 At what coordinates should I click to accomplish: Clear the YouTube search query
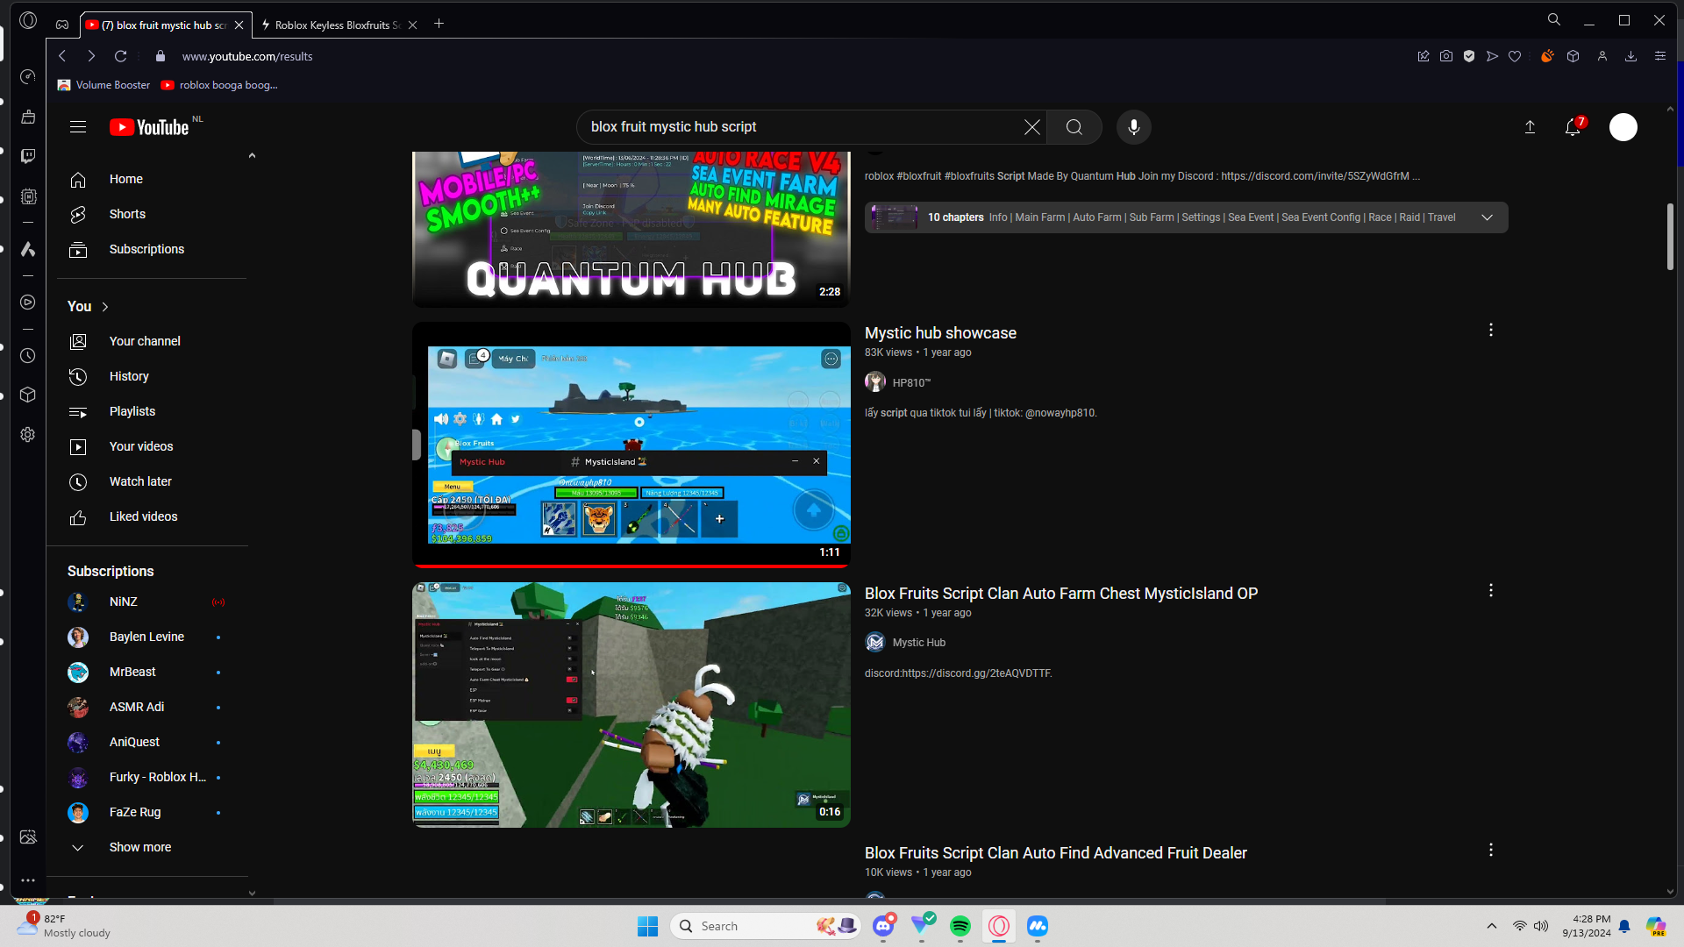[x=1032, y=127]
